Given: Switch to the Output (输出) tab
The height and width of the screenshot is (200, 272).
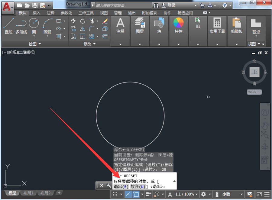Looking at the screenshot, I should tap(132, 13).
